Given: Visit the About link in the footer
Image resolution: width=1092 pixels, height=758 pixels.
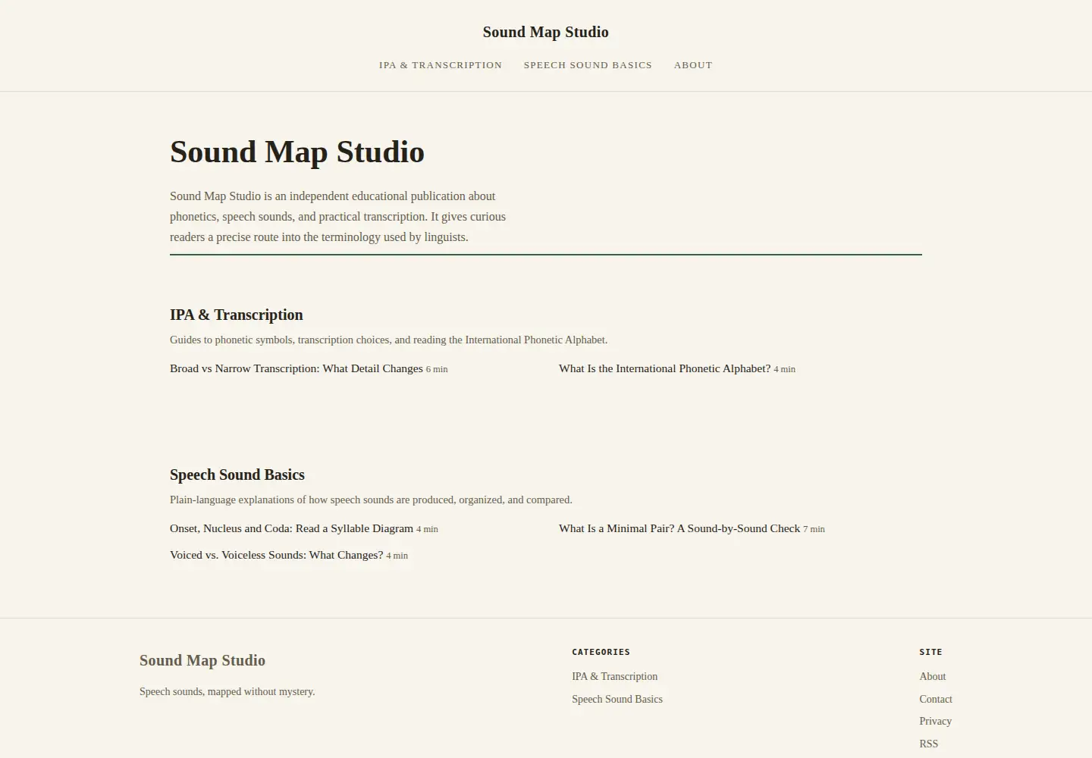Looking at the screenshot, I should (x=933, y=676).
